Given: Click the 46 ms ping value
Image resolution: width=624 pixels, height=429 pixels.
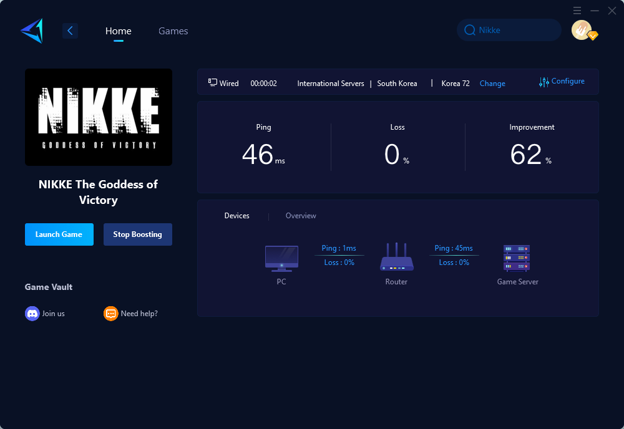Looking at the screenshot, I should [x=263, y=154].
